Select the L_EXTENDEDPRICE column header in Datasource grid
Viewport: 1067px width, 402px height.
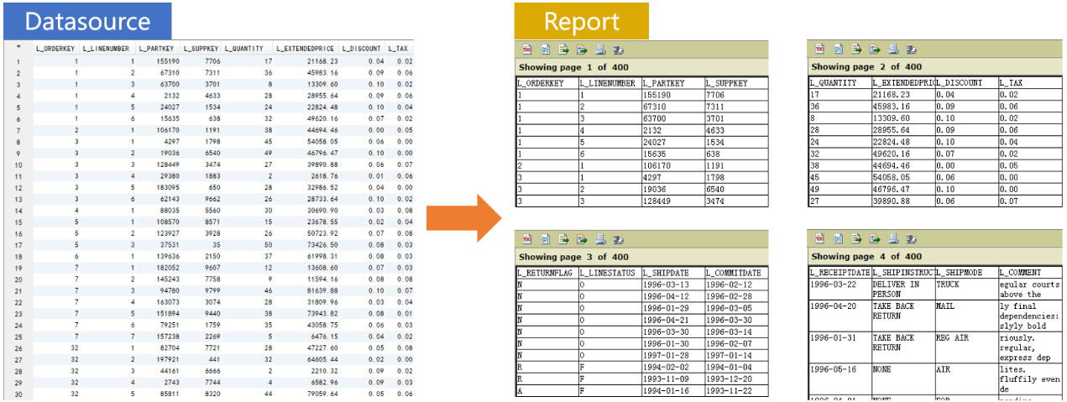[306, 49]
